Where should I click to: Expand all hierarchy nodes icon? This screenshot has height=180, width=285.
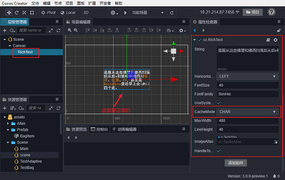pyautogui.click(x=51, y=30)
